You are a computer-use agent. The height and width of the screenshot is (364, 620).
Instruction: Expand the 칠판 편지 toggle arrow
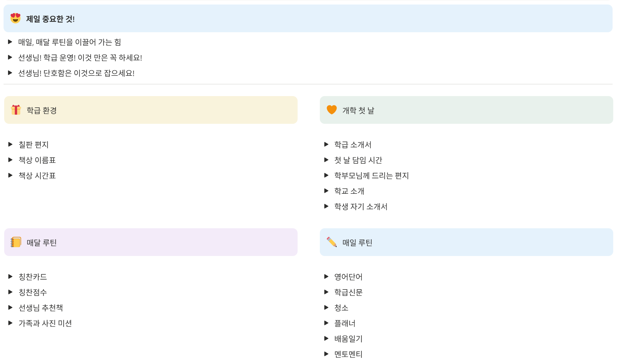(x=10, y=144)
